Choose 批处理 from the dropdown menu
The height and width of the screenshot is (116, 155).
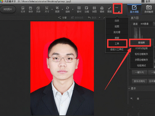click(x=117, y=32)
